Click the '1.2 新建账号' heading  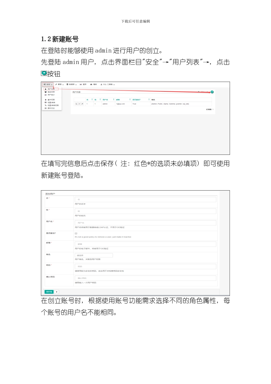[60, 39]
